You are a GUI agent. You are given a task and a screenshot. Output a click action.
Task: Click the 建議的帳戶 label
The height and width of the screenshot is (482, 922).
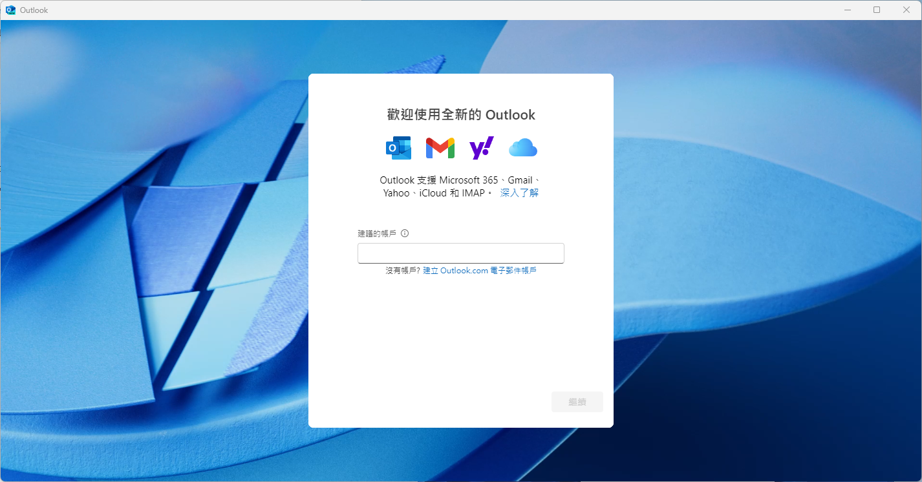click(x=377, y=233)
